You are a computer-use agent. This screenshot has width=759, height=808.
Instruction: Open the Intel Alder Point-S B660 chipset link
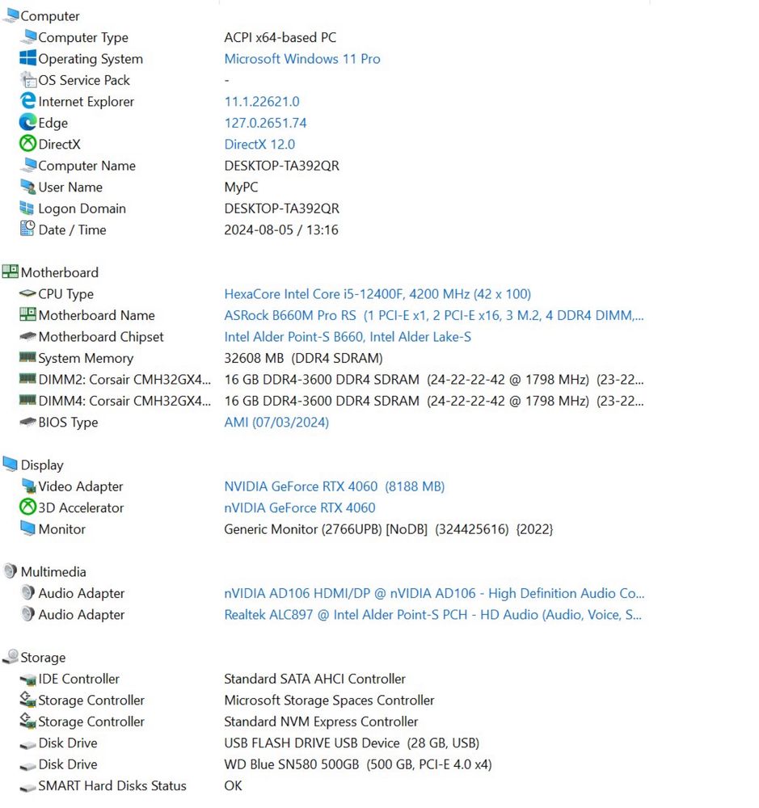(348, 336)
